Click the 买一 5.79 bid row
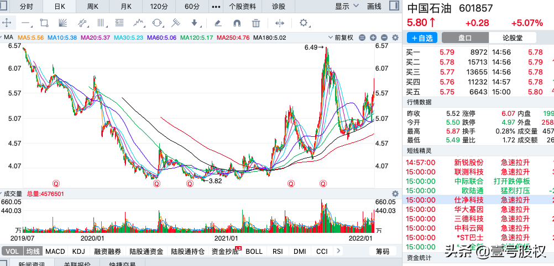The height and width of the screenshot is (266, 554). (446, 52)
